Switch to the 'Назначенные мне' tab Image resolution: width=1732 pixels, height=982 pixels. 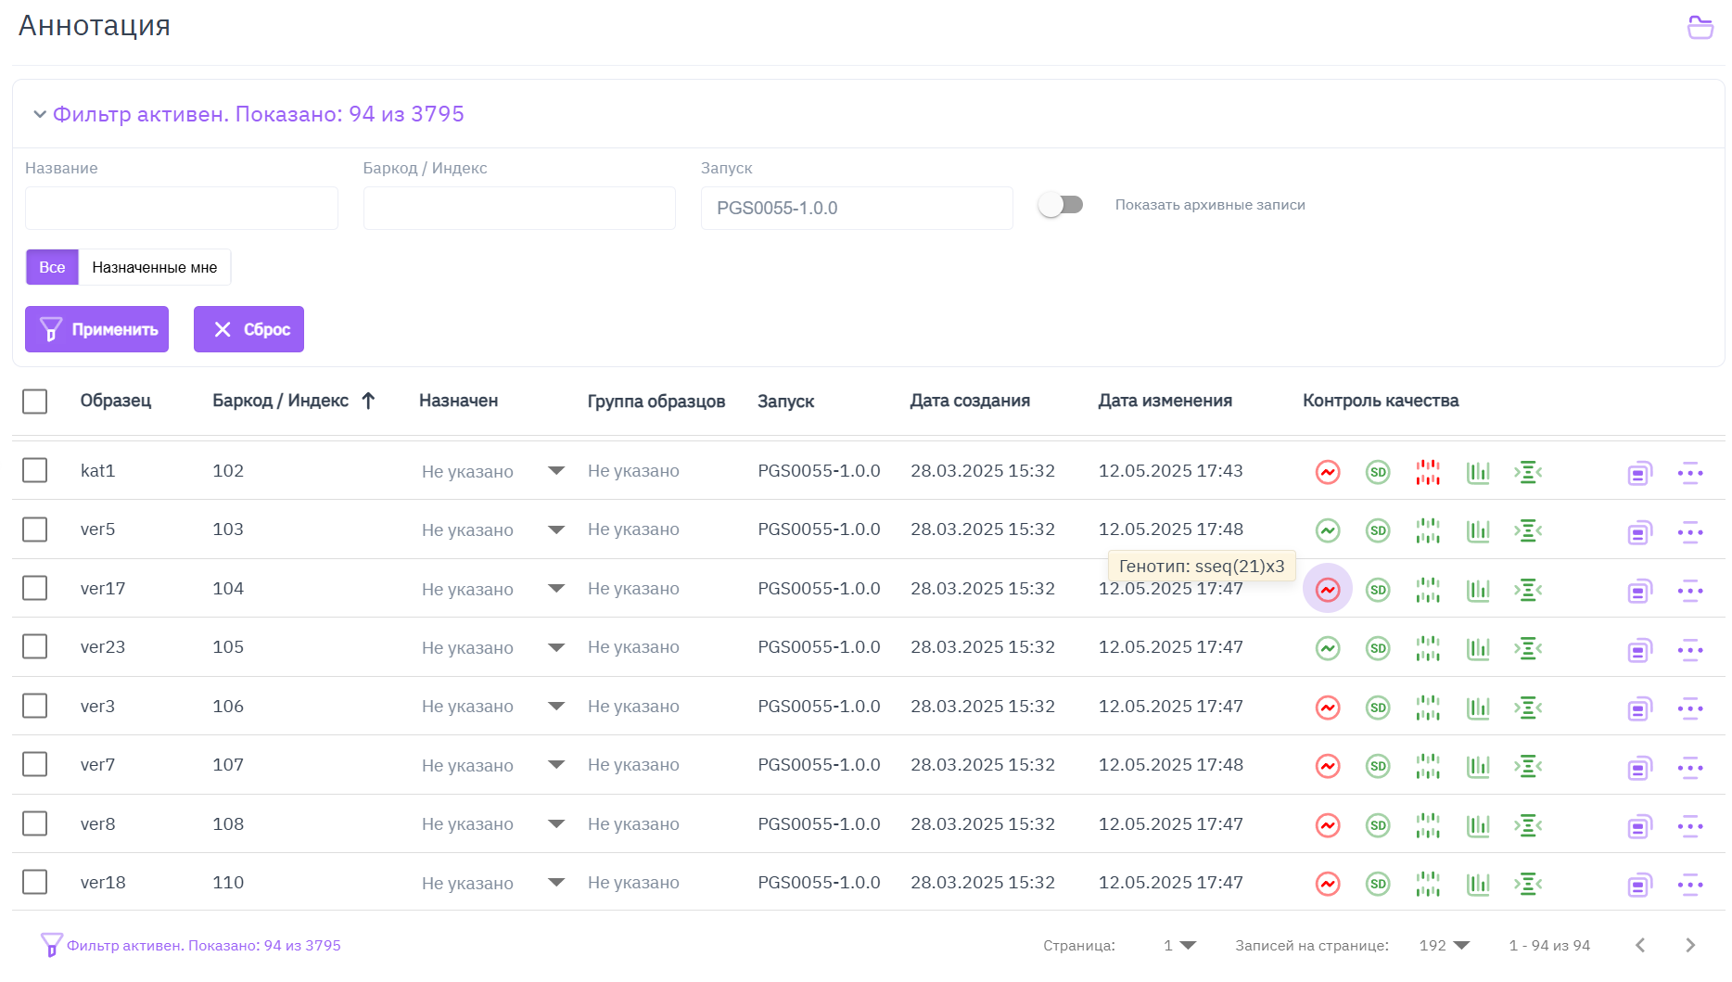click(x=154, y=267)
